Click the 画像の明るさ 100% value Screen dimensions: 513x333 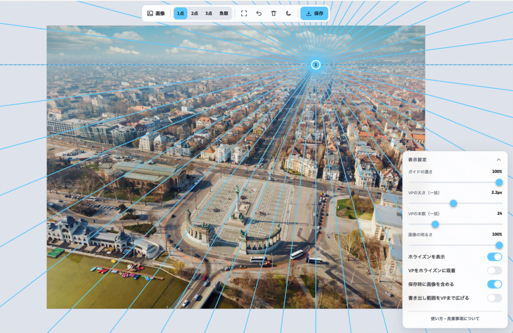coord(497,234)
